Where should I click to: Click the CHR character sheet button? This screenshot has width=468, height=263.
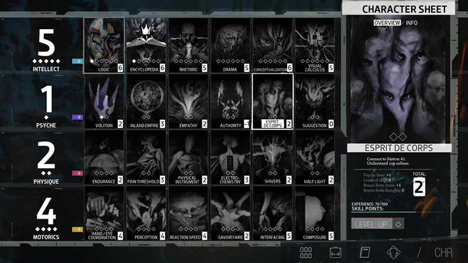[443, 252]
